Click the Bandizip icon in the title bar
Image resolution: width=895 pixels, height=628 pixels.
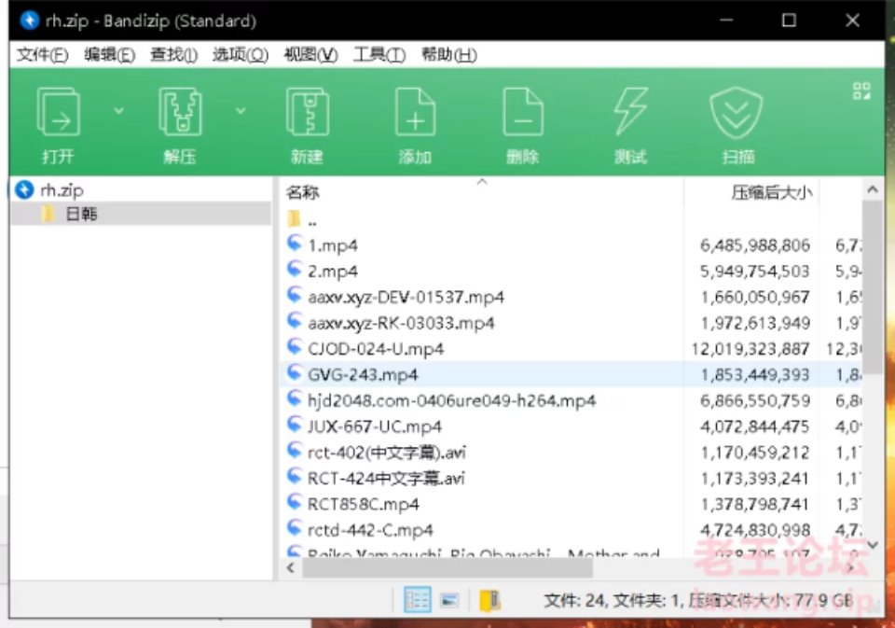click(29, 21)
